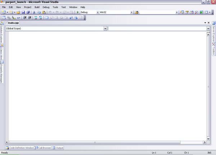216x155 pixels.
Task: Toggle a bookmark on the current line
Action: point(47,18)
